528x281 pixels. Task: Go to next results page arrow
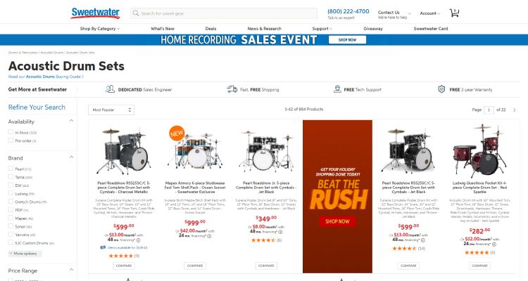tap(514, 110)
